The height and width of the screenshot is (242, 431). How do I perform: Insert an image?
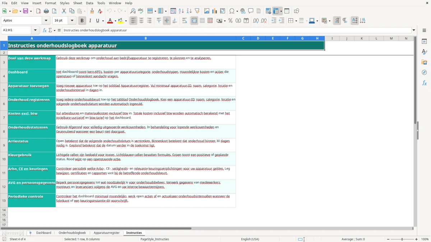(207, 11)
